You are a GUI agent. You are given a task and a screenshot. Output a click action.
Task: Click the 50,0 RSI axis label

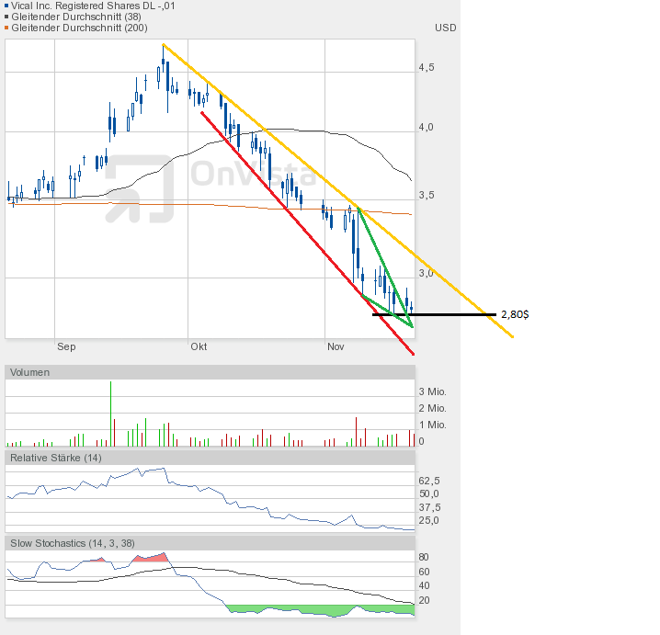point(429,494)
